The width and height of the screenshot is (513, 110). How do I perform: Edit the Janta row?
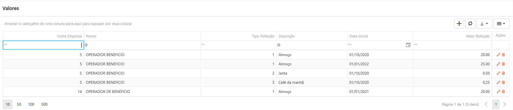tap(498, 73)
